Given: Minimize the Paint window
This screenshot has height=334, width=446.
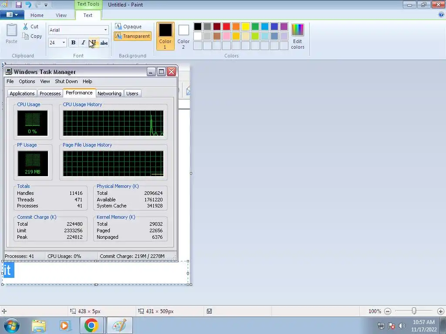Looking at the screenshot, I should (x=409, y=4).
